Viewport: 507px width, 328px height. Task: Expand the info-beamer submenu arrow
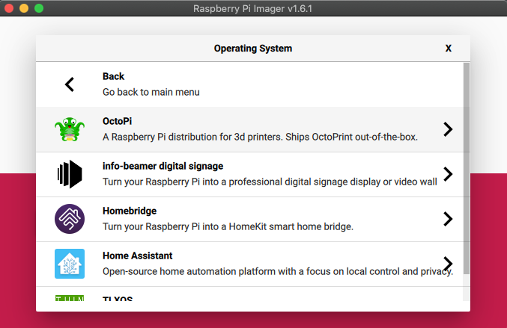coord(448,174)
